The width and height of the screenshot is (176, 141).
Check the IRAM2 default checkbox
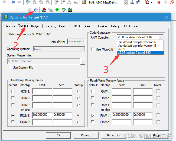(x=93, y=122)
